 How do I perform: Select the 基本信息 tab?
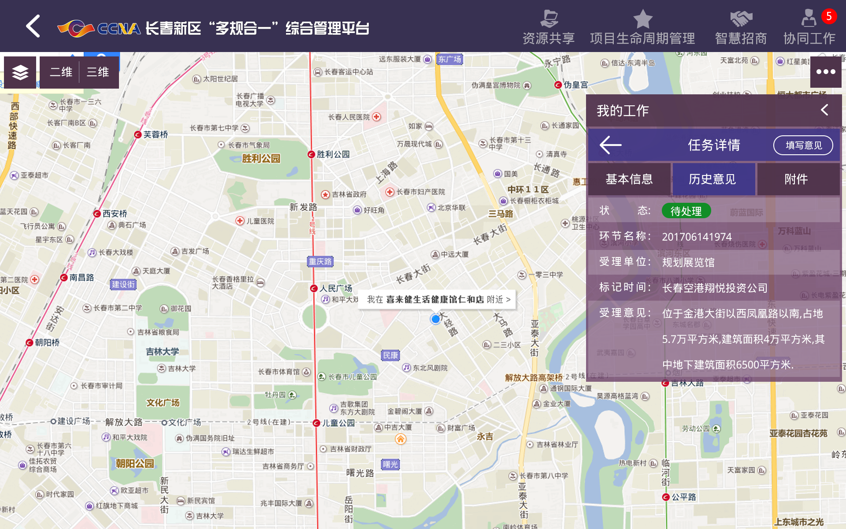(629, 179)
